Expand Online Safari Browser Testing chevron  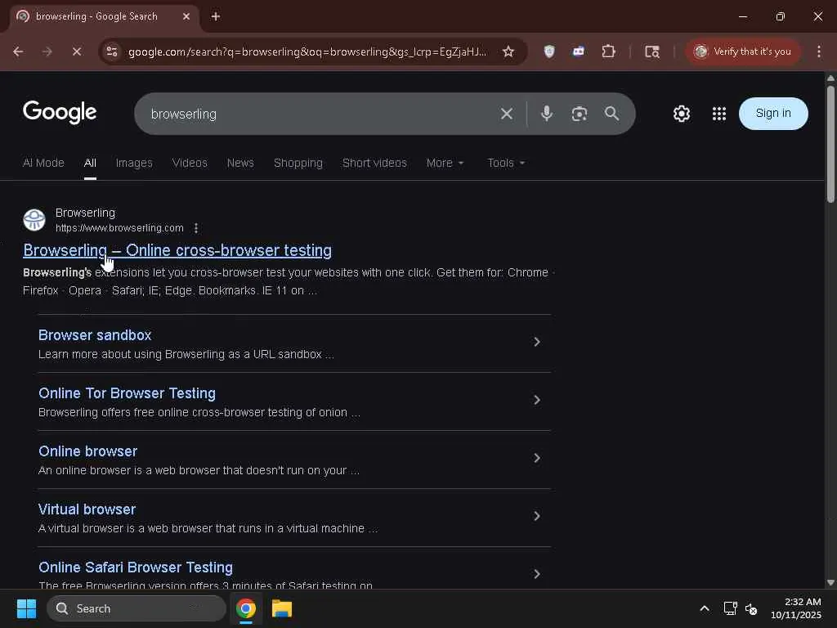coord(537,574)
